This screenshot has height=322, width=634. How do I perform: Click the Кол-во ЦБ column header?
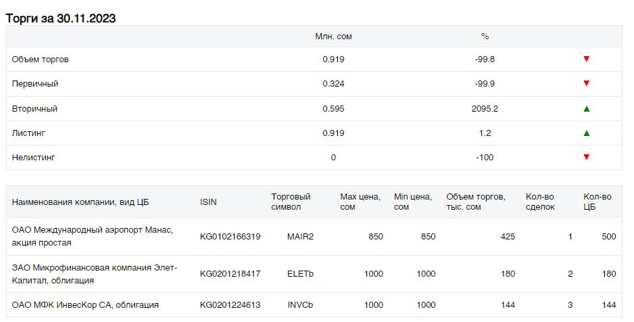point(598,202)
